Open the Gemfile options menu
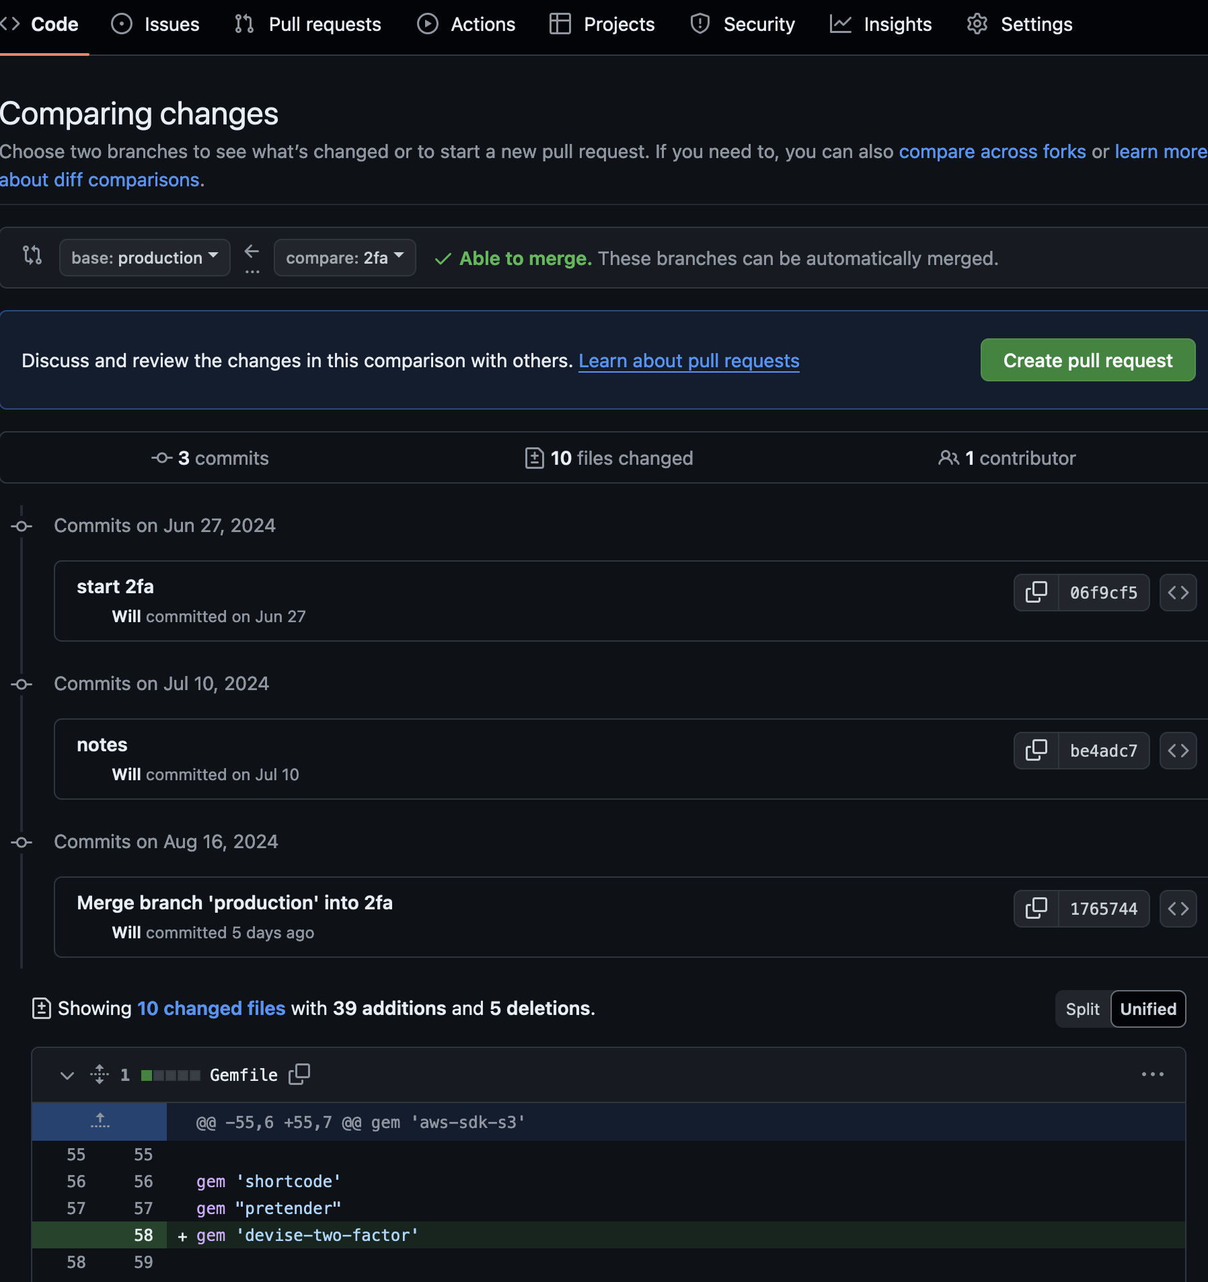 point(1152,1074)
